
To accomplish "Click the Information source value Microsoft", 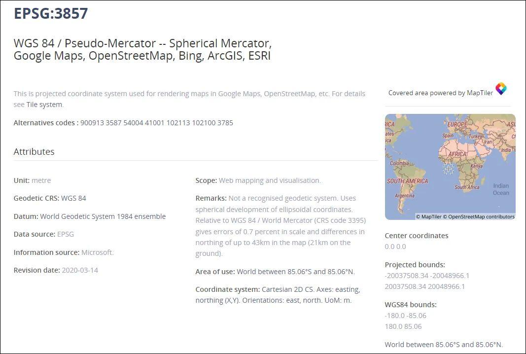I will [x=98, y=252].
